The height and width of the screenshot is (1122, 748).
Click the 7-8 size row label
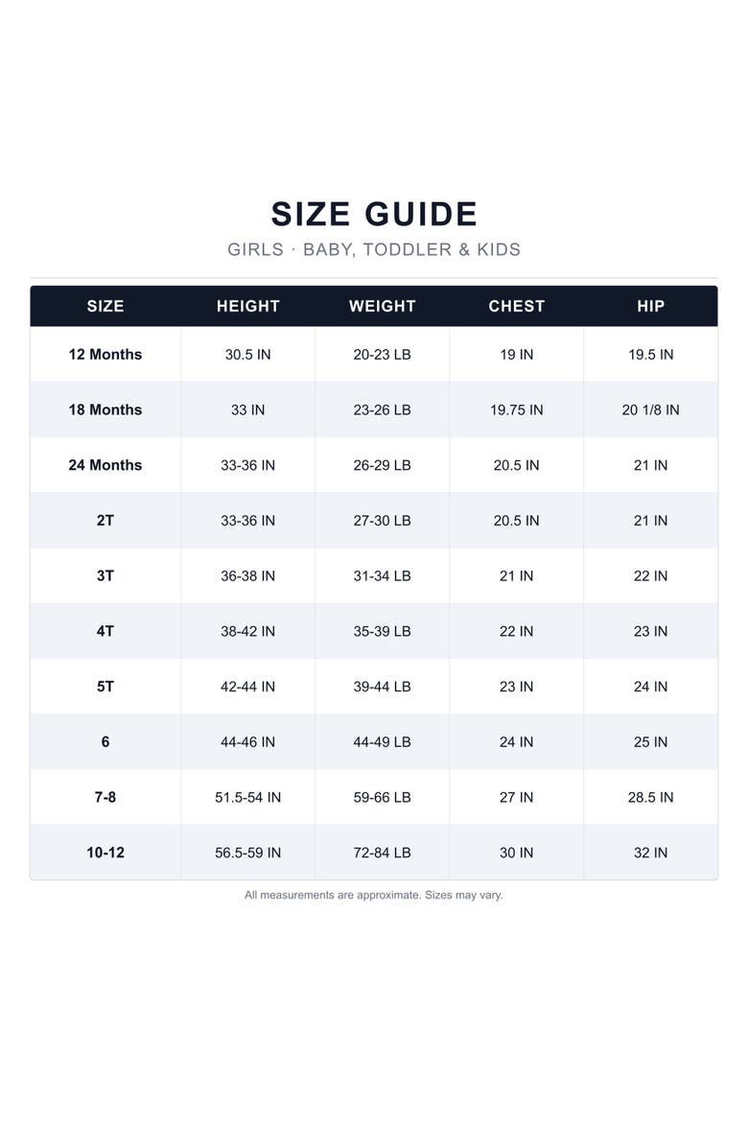pos(105,797)
